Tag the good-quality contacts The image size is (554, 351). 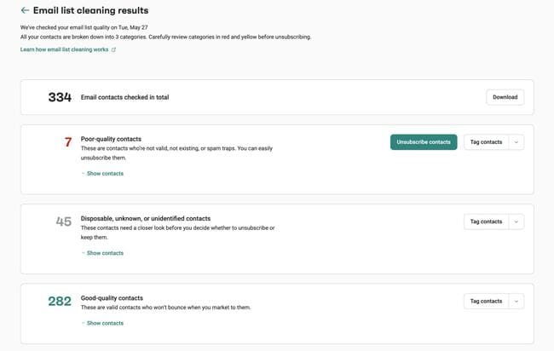[486, 302]
